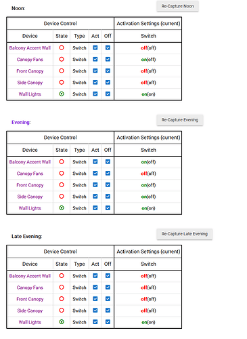Uncheck Off checkbox for Late Evening Balcony Accent Wall

pos(108,275)
